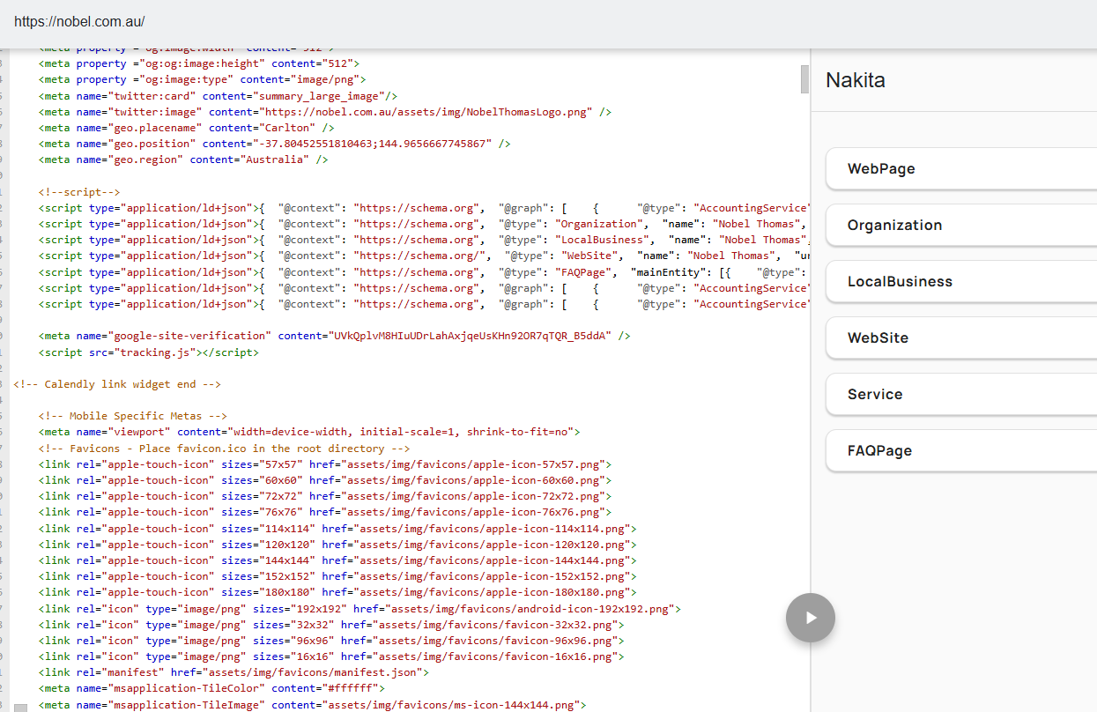Open the WebPage schema card
Image resolution: width=1097 pixels, height=712 pixels.
point(961,168)
